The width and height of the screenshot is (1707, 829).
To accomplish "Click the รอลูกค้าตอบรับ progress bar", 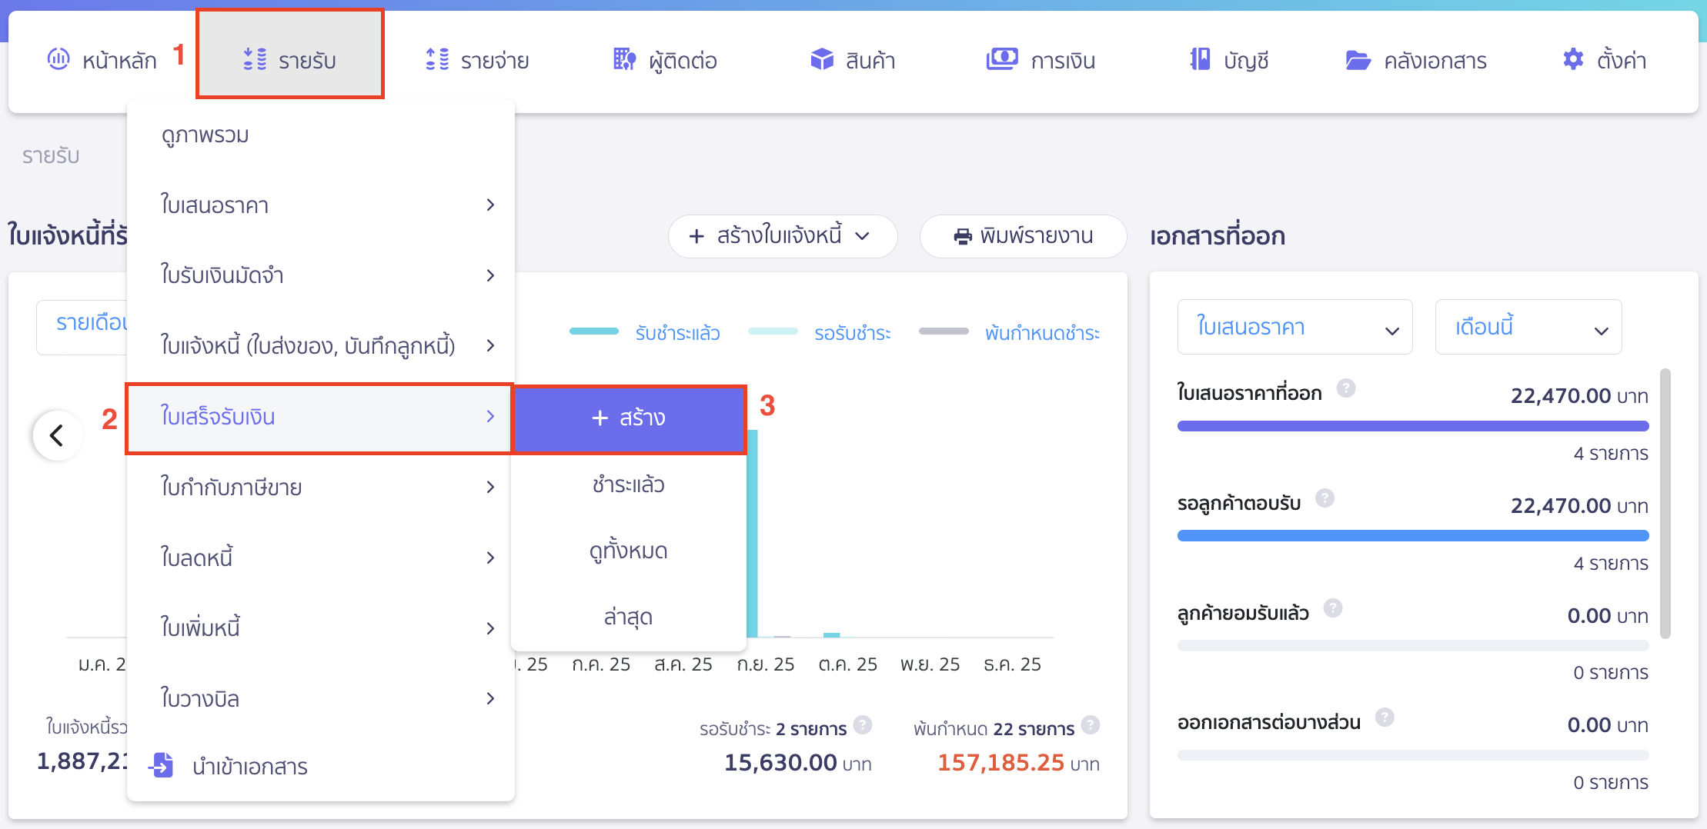I will point(1412,534).
